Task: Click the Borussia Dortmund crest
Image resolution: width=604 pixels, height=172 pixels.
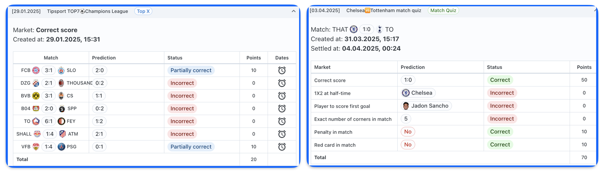Action: (x=36, y=96)
